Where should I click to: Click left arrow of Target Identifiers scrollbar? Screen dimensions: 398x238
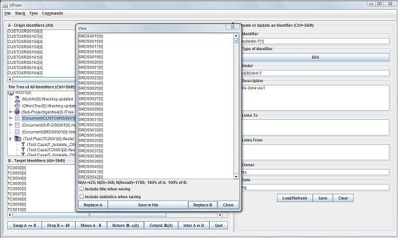pyautogui.click(x=10, y=215)
